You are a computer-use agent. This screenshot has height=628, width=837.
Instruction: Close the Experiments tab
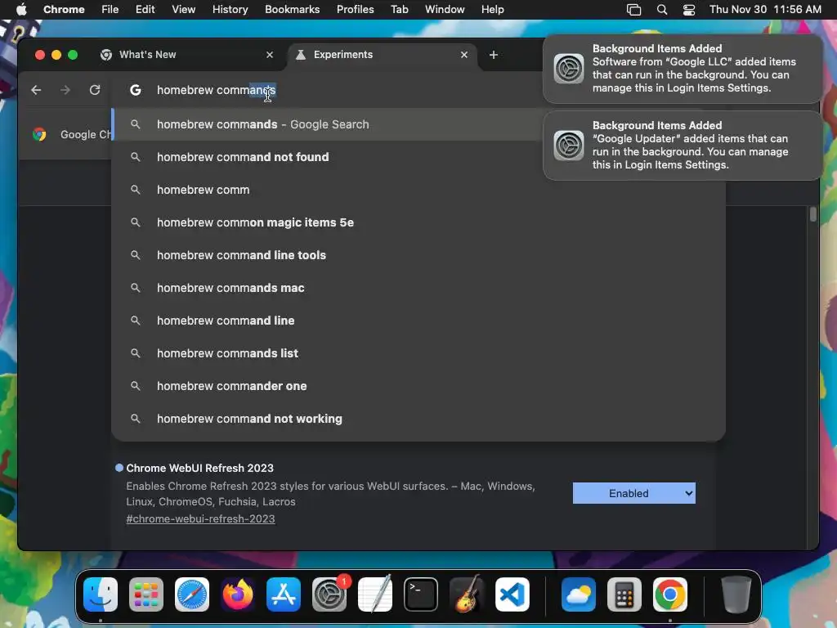tap(464, 55)
